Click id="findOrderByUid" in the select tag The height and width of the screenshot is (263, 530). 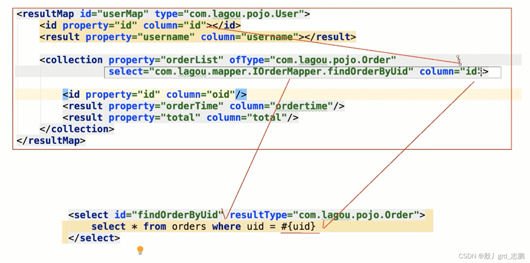click(x=169, y=215)
